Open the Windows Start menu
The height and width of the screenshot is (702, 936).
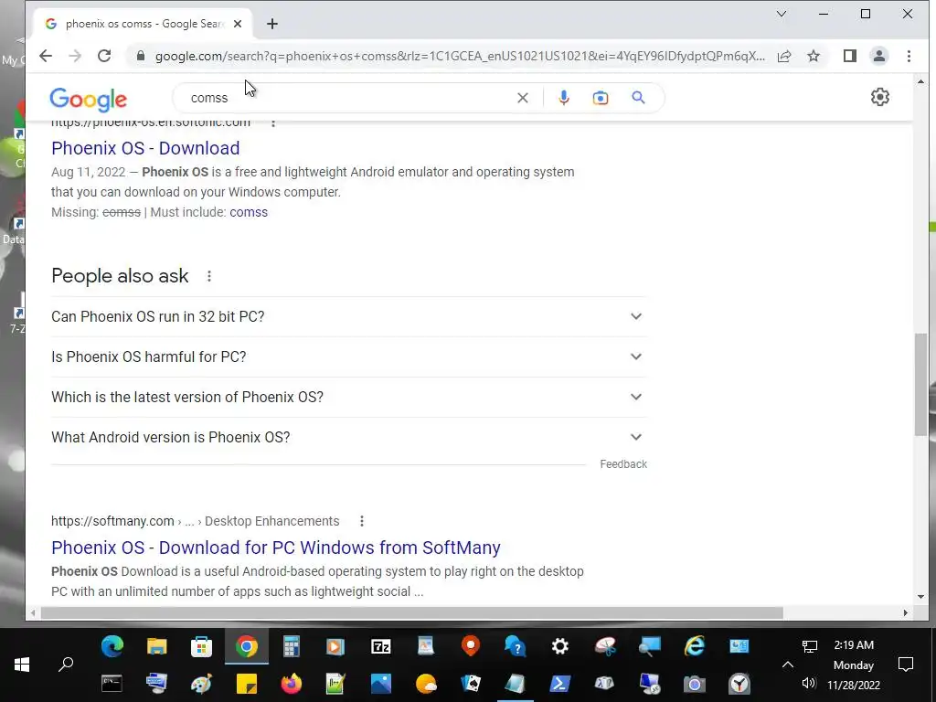[x=22, y=665]
